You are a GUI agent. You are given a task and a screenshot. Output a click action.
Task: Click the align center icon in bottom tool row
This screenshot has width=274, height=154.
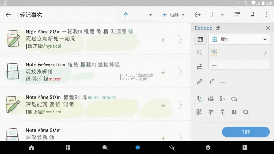tap(211, 112)
